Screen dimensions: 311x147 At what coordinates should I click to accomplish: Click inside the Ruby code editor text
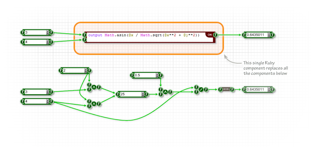144,35
